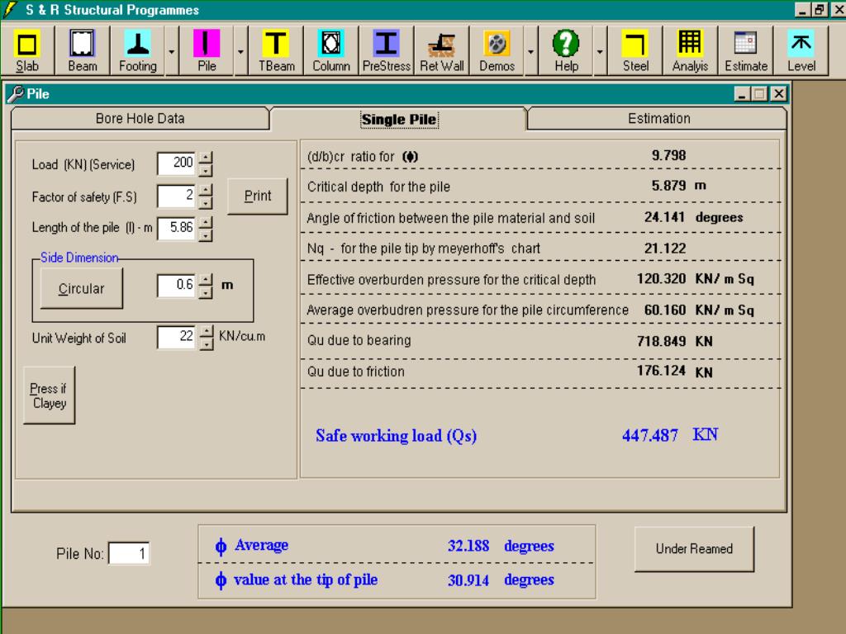Click the Pile No input field
The image size is (846, 634).
pyautogui.click(x=130, y=553)
